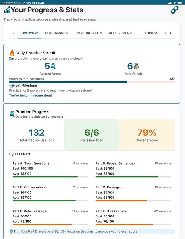Click the Part D average score bar
The height and width of the screenshot is (239, 185).
[x=133, y=201]
